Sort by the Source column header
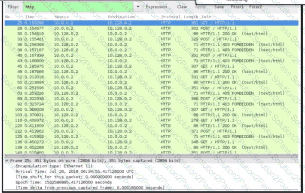 pyautogui.click(x=61, y=16)
